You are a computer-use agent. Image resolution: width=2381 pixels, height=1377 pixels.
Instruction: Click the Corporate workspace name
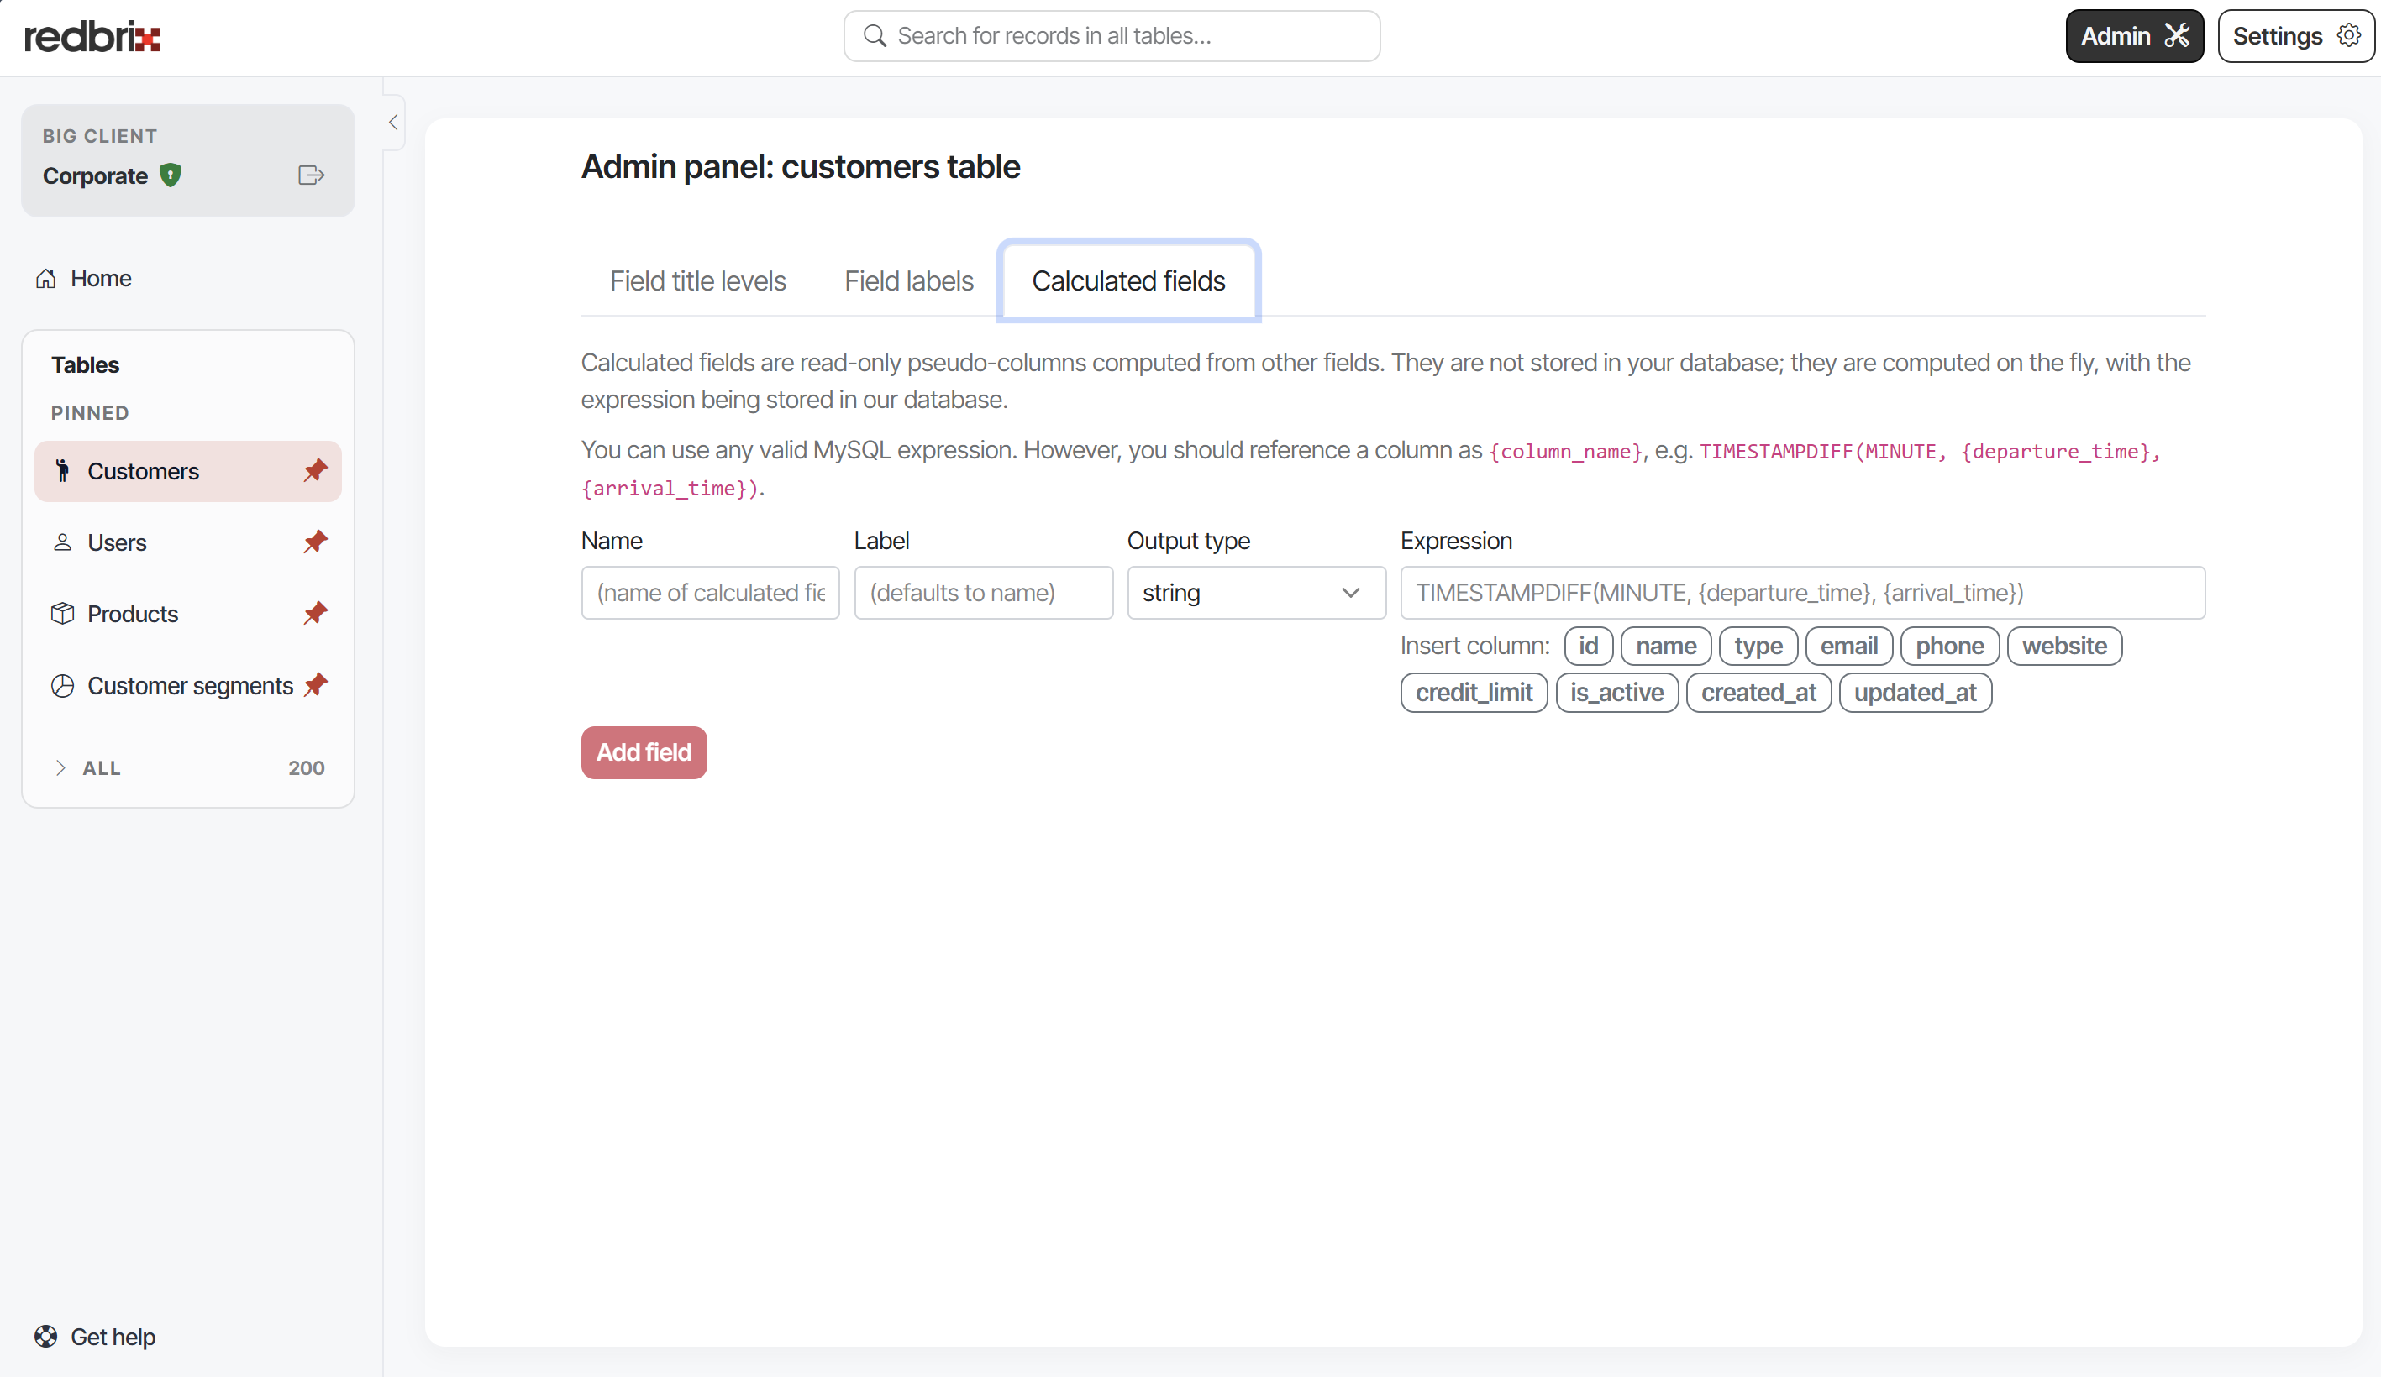(x=94, y=175)
